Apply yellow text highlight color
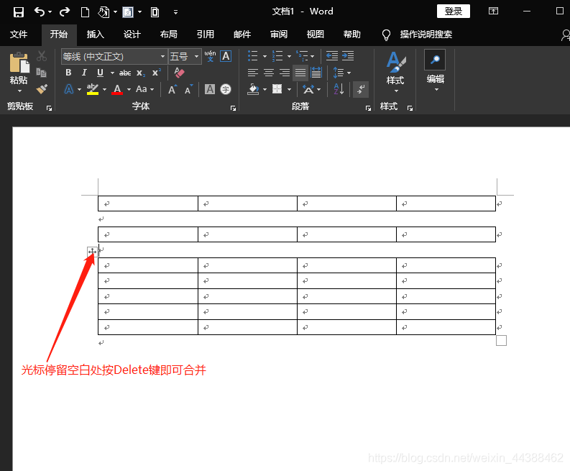 tap(93, 89)
